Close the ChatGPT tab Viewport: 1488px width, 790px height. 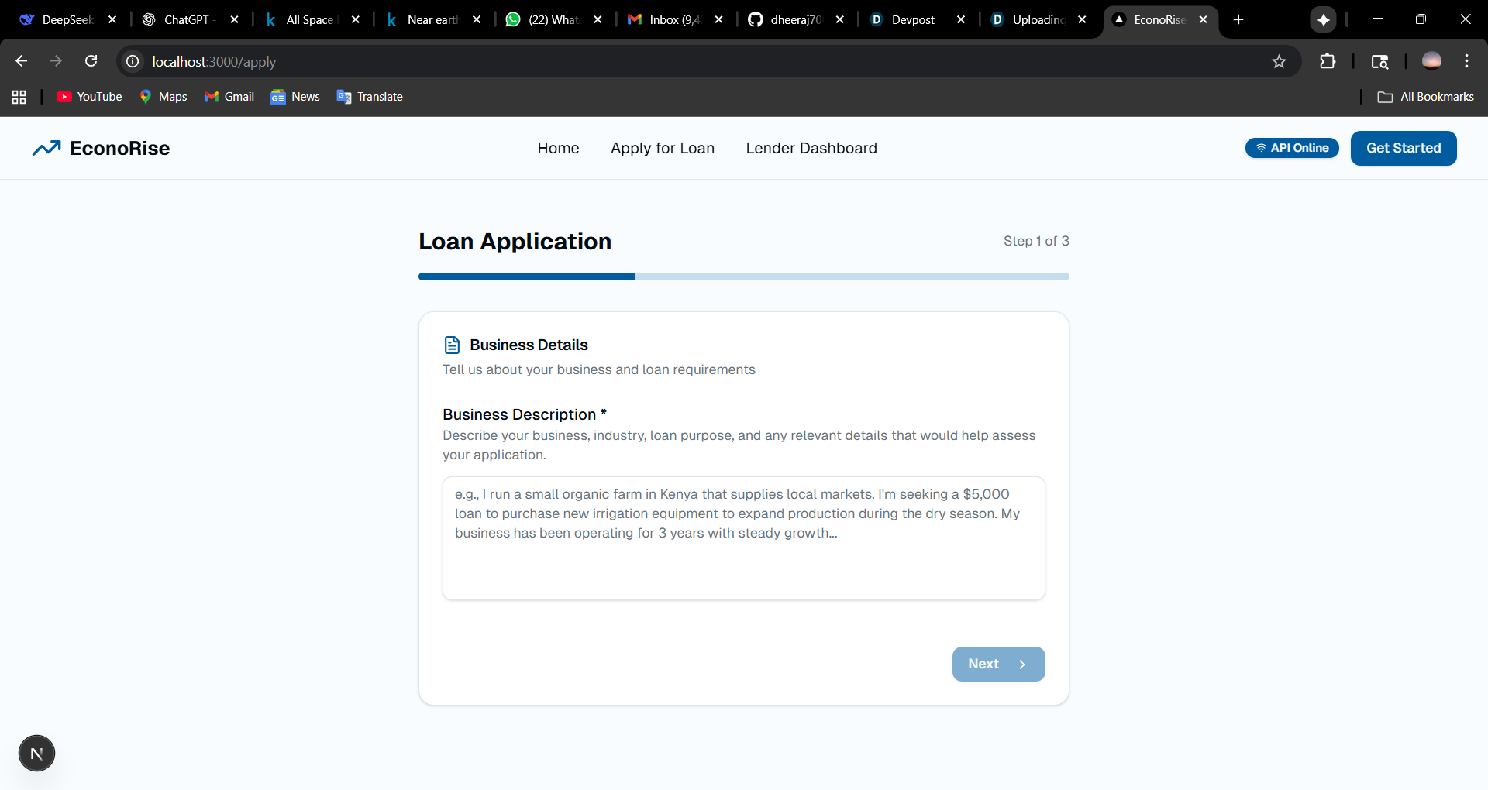click(234, 19)
